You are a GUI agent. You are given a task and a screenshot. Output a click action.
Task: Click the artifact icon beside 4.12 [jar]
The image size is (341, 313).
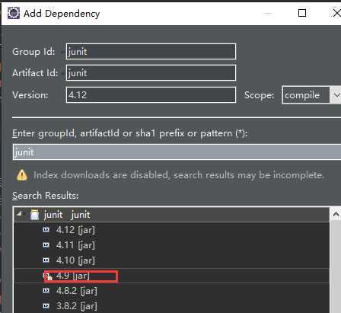46,229
